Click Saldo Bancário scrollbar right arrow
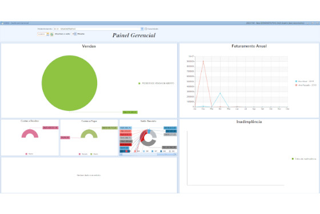Screen dimensions: 320x214 (x=175, y=154)
